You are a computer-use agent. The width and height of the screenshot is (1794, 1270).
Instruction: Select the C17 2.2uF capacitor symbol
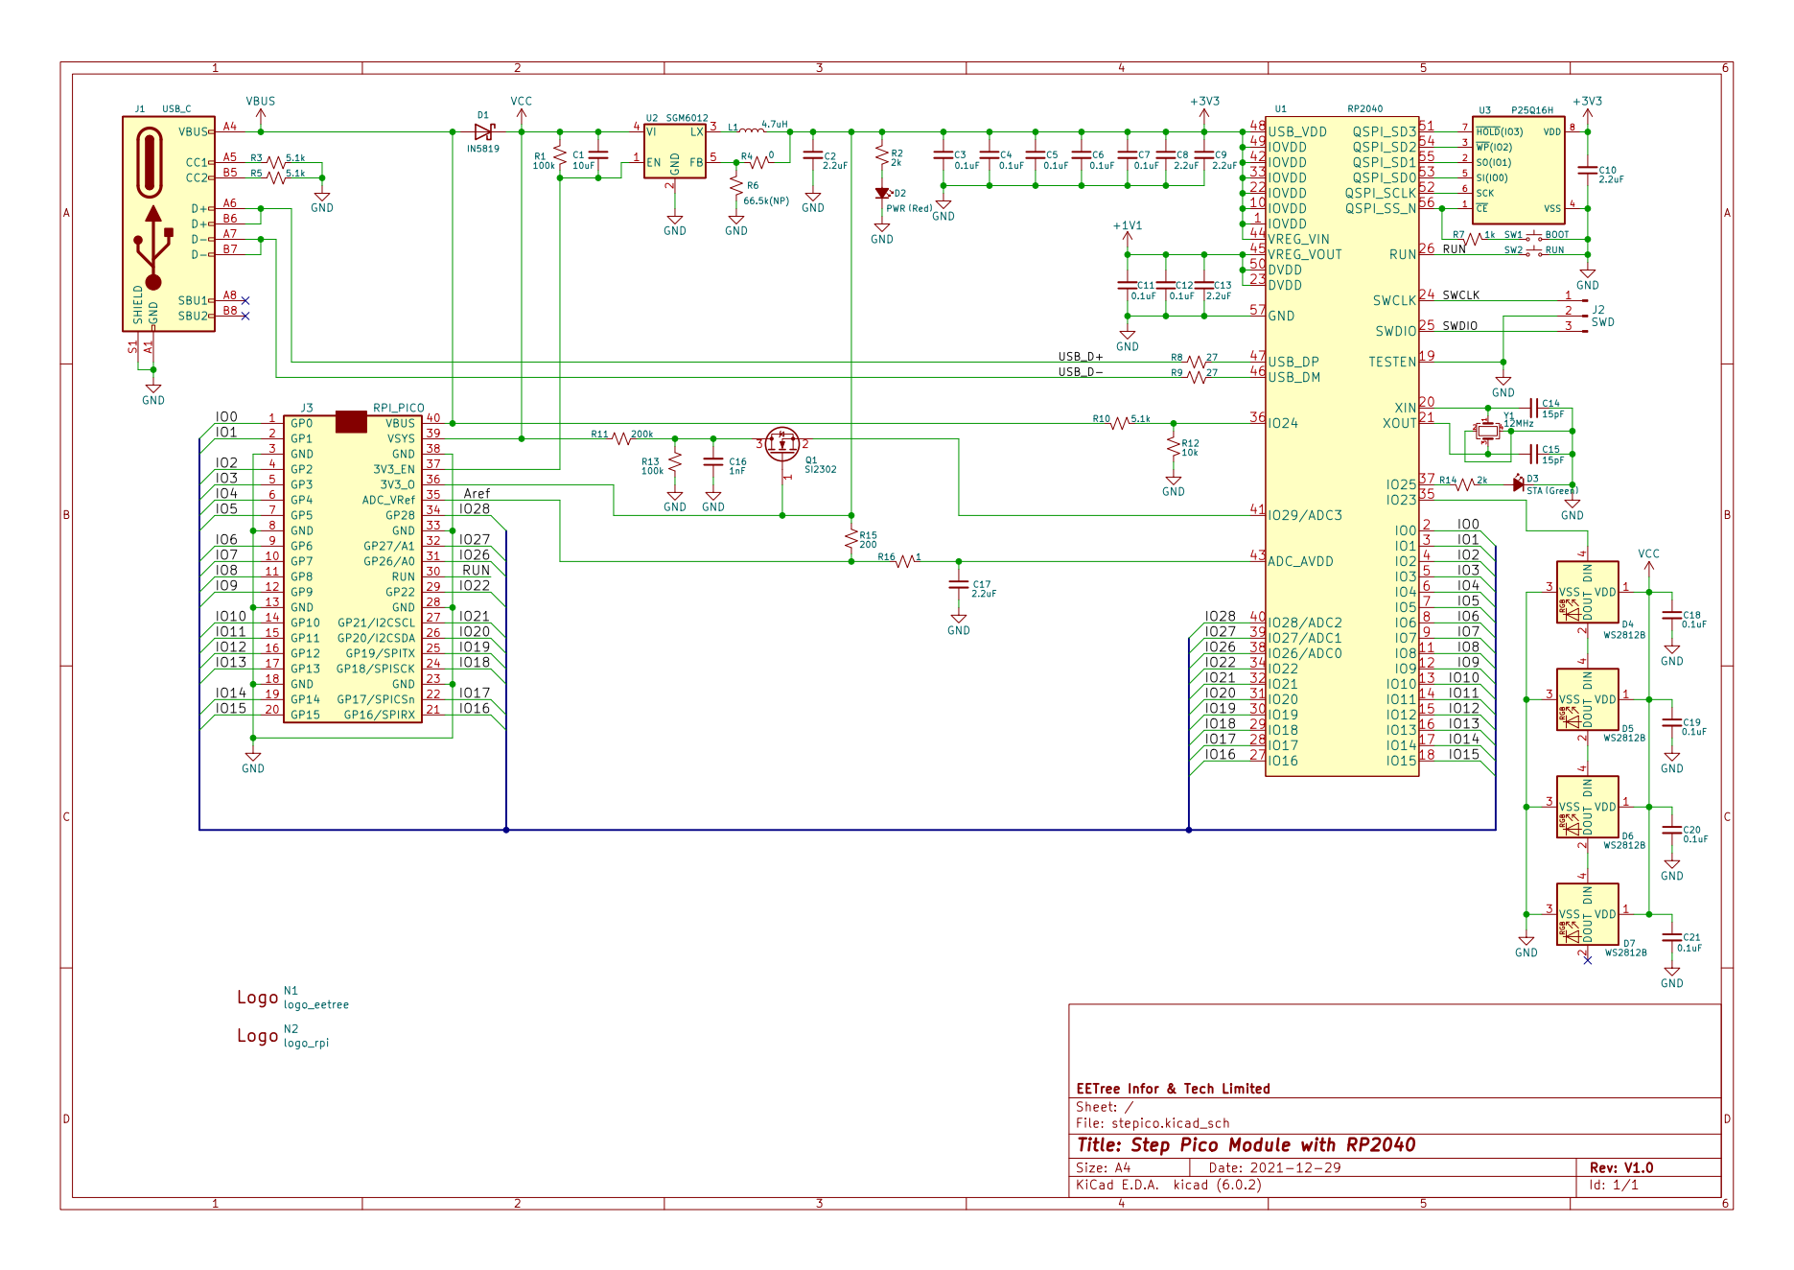pos(959,584)
